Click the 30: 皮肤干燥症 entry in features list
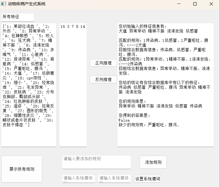This screenshot has height=187, width=219. (x=28, y=122)
